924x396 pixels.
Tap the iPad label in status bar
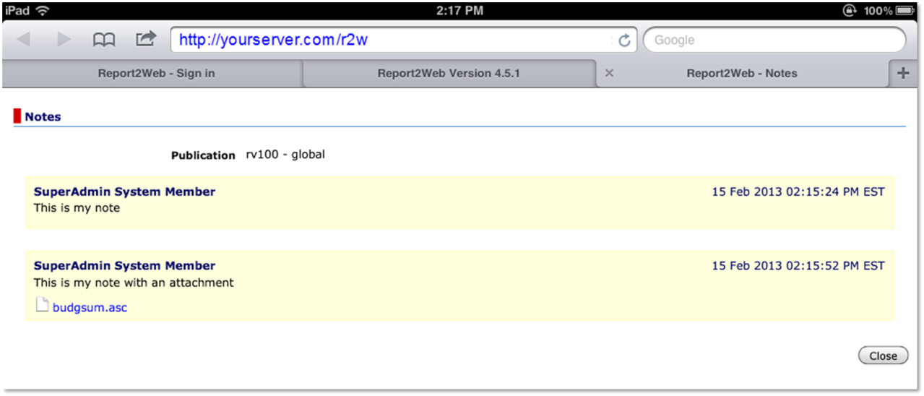click(17, 11)
